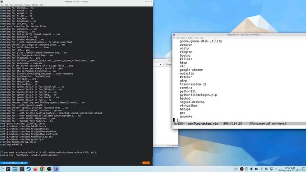Open the NixOS application launcher in taskbar
The image size is (306, 172).
coord(2,169)
